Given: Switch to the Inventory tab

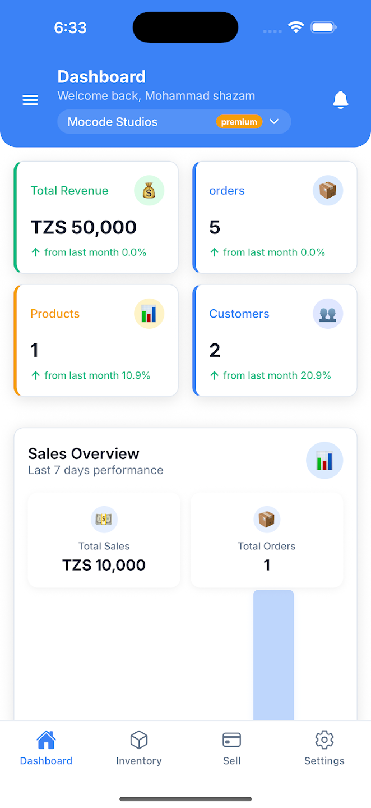Looking at the screenshot, I should point(139,749).
